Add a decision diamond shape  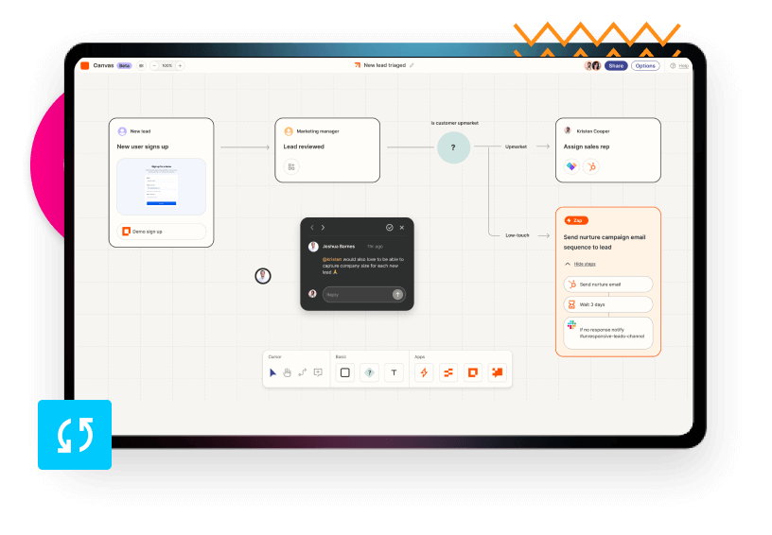[x=370, y=372]
